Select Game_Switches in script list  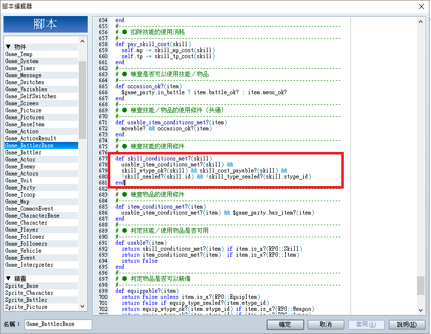point(41,82)
